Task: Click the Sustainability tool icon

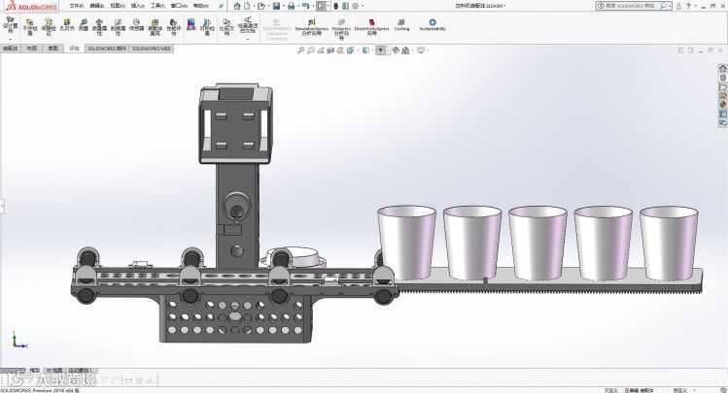Action: [433, 25]
